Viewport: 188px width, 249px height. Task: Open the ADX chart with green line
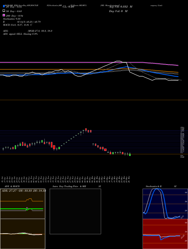point(23,204)
